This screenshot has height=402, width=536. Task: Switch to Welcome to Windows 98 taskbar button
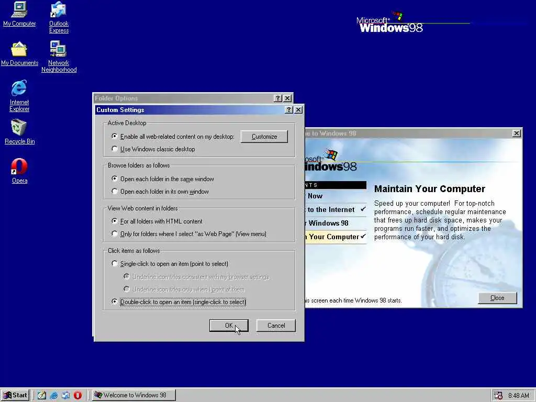(x=133, y=395)
